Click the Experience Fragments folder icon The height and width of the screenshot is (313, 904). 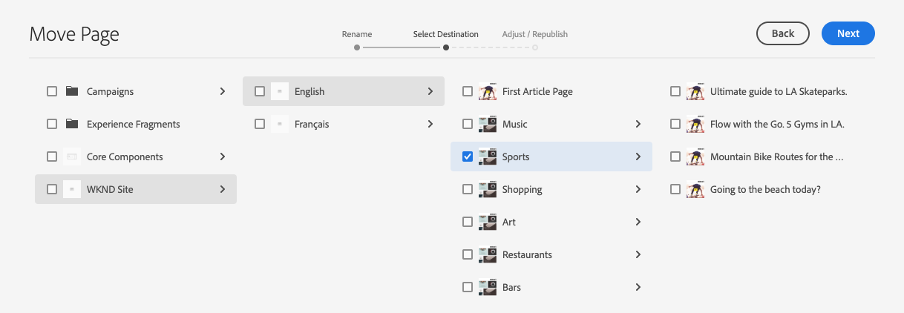(72, 125)
